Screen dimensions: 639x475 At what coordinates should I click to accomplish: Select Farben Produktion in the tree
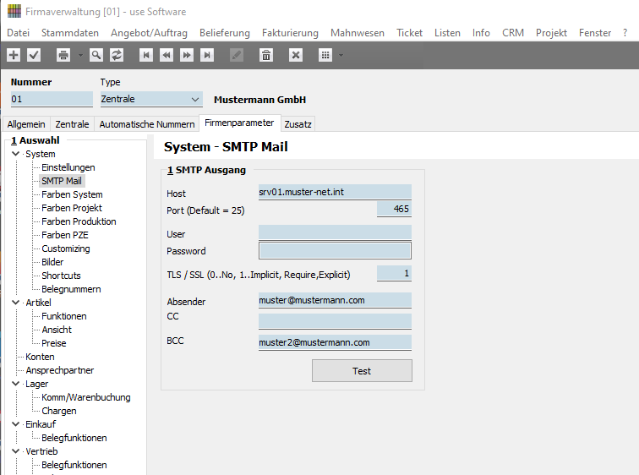click(x=79, y=221)
